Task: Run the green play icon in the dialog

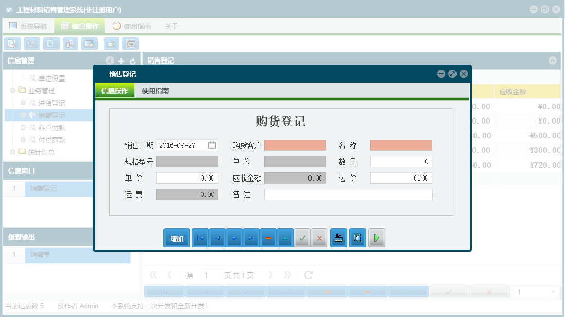Action: 376,237
